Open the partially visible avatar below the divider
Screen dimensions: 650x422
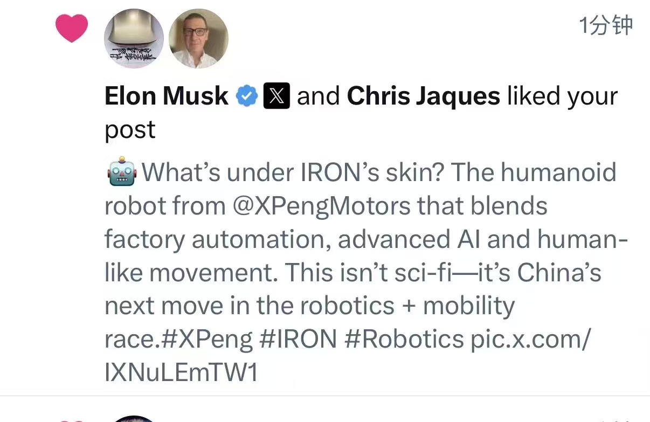point(135,419)
